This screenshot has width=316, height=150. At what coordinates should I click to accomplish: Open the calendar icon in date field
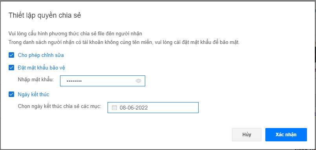114,108
